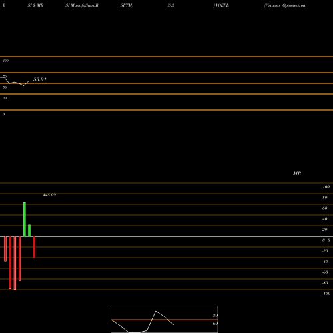Click the -69 label in mini chart
Image resolution: width=333 pixels, height=333 pixels.
pos(215,324)
